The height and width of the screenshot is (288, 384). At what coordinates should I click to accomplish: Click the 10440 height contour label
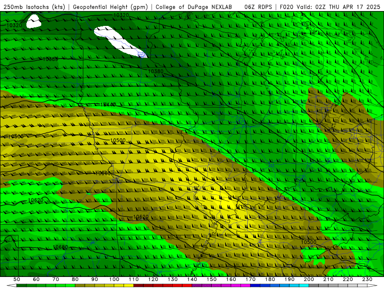(108, 105)
